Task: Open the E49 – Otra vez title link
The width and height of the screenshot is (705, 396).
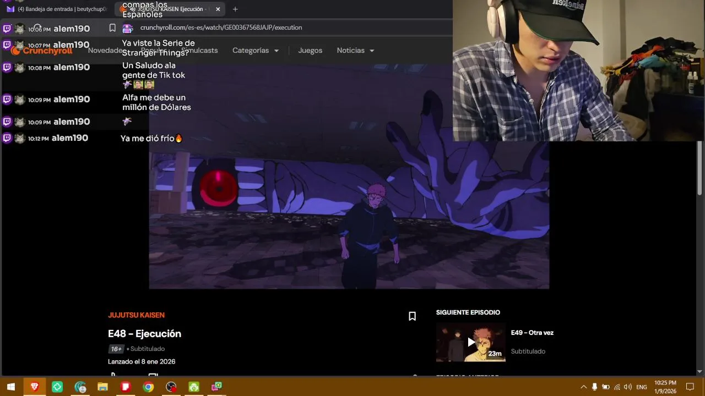Action: click(532, 333)
